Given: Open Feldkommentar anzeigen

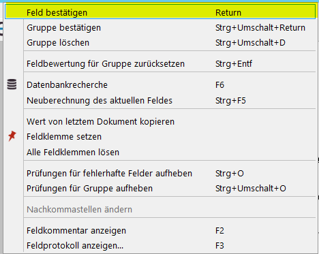Looking at the screenshot, I should (x=160, y=231).
